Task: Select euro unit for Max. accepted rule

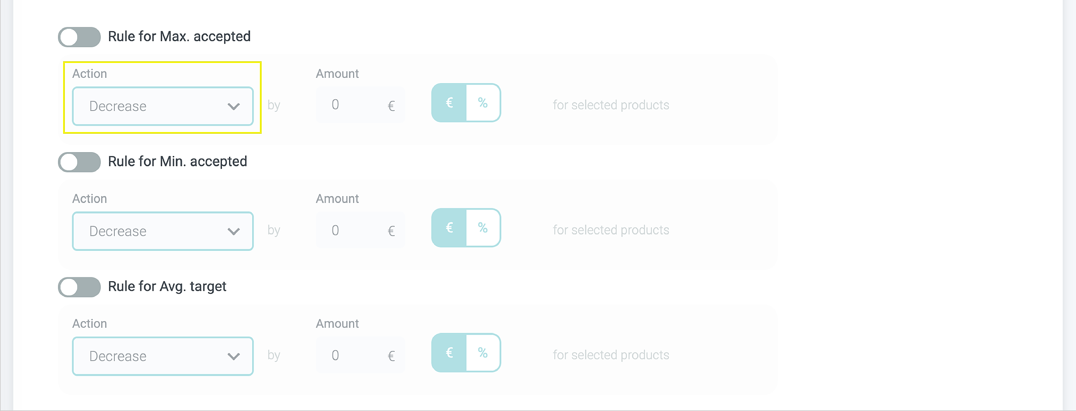Action: pos(449,103)
